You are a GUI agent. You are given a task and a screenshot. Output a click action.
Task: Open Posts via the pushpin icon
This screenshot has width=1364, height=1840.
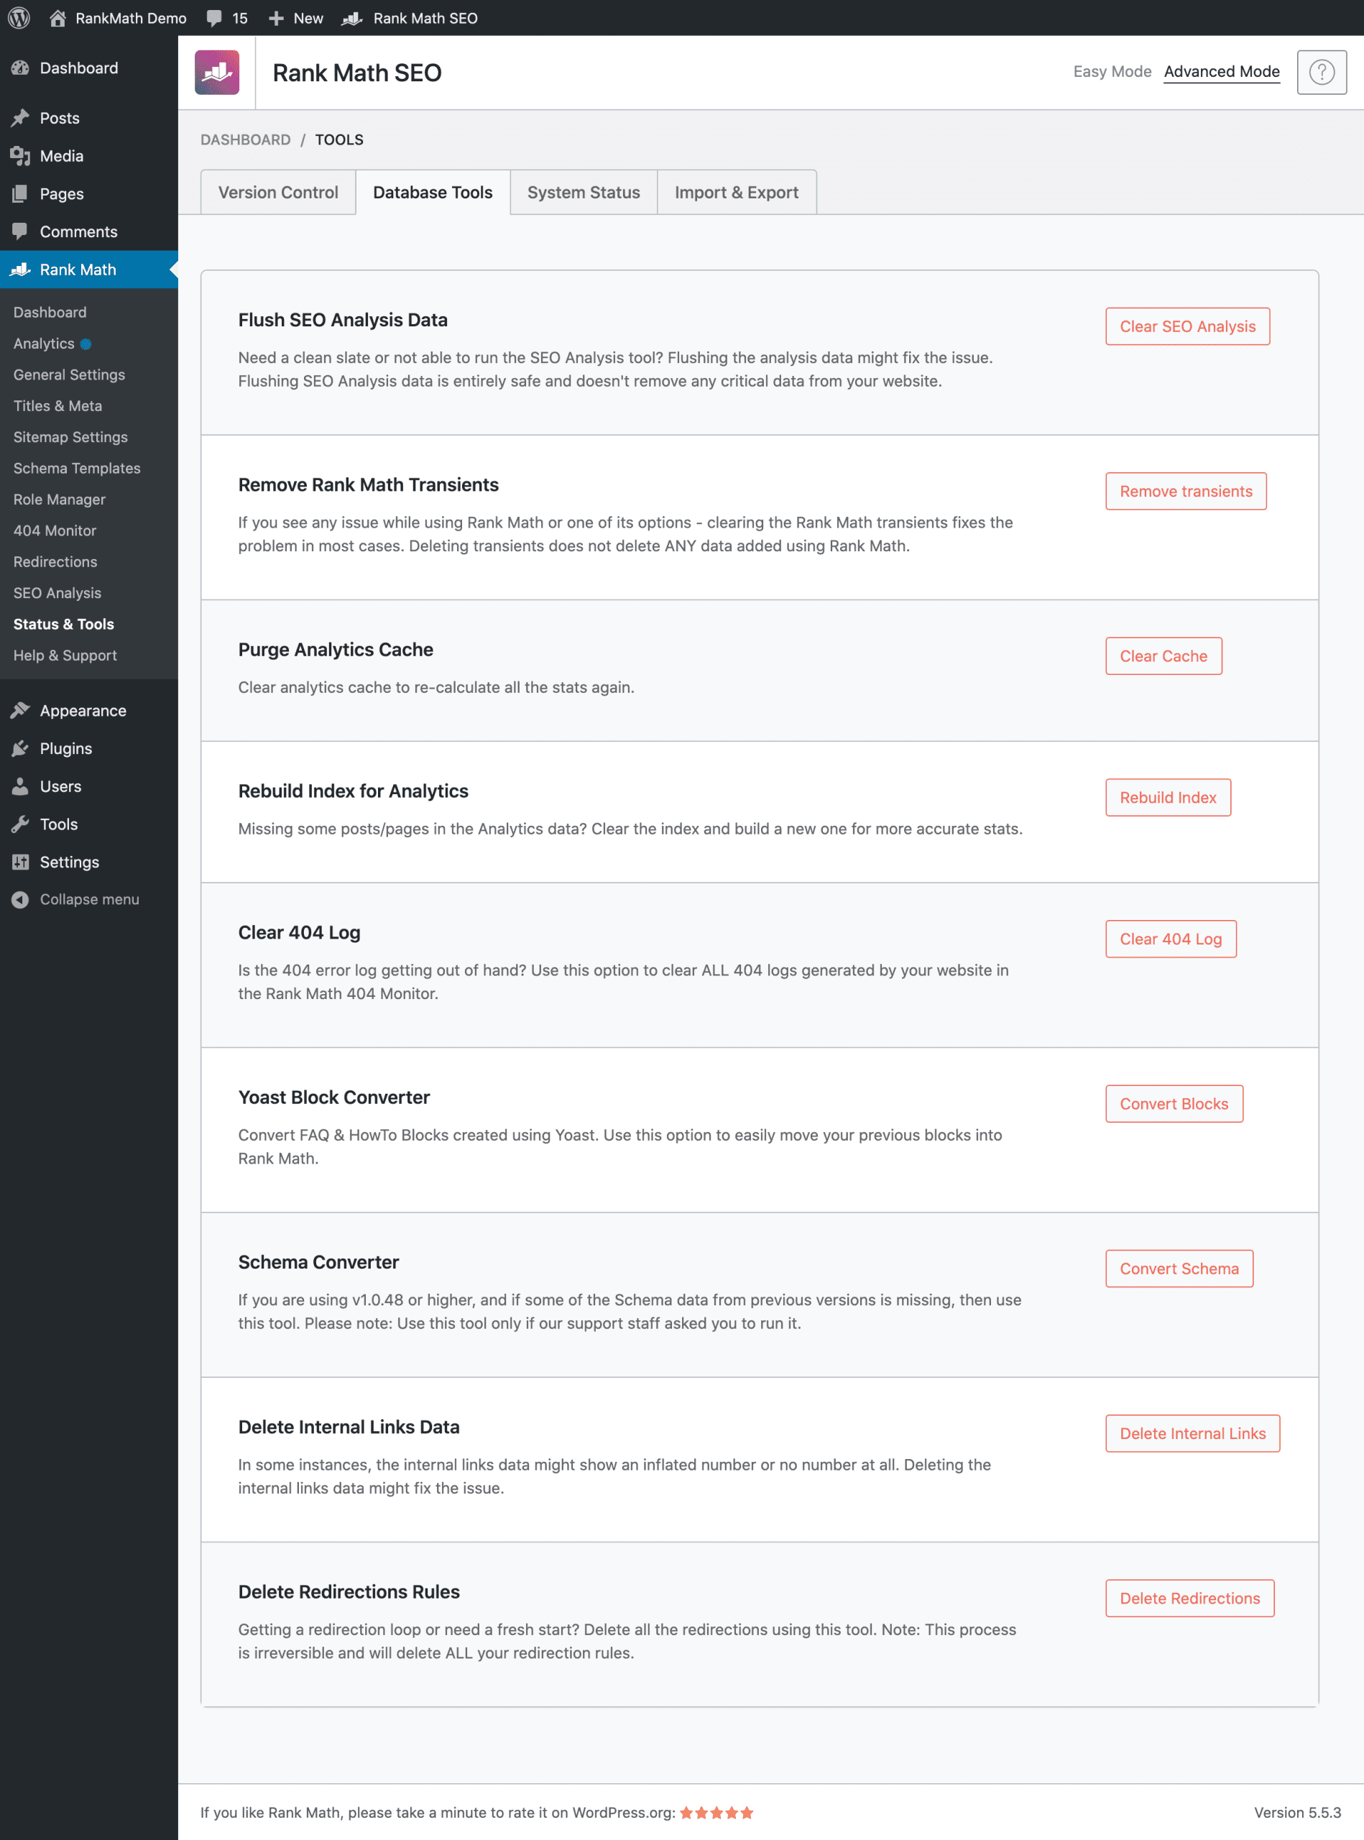tap(21, 117)
